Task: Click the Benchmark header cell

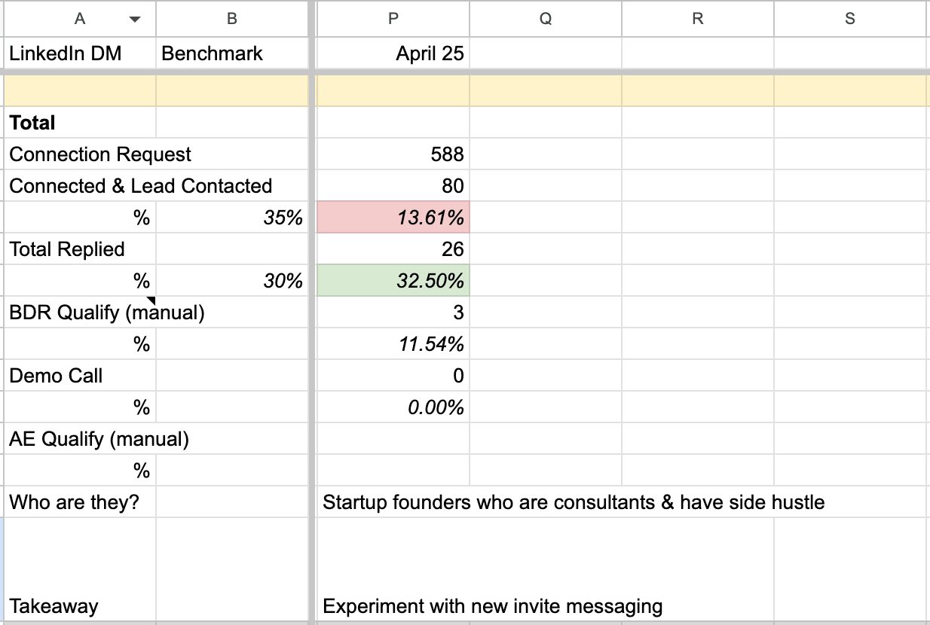Action: (x=232, y=53)
